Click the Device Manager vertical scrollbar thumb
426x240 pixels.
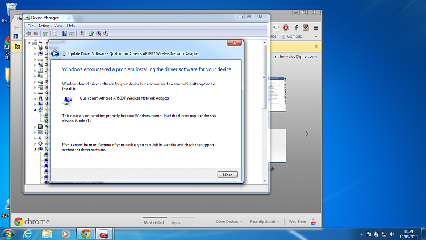264,77
